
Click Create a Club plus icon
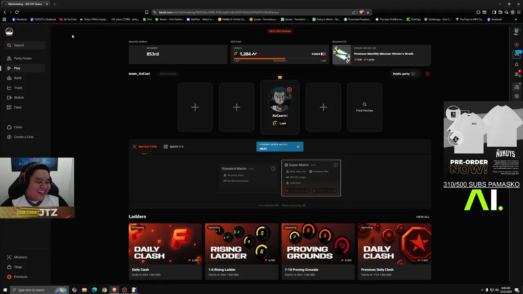(x=9, y=137)
